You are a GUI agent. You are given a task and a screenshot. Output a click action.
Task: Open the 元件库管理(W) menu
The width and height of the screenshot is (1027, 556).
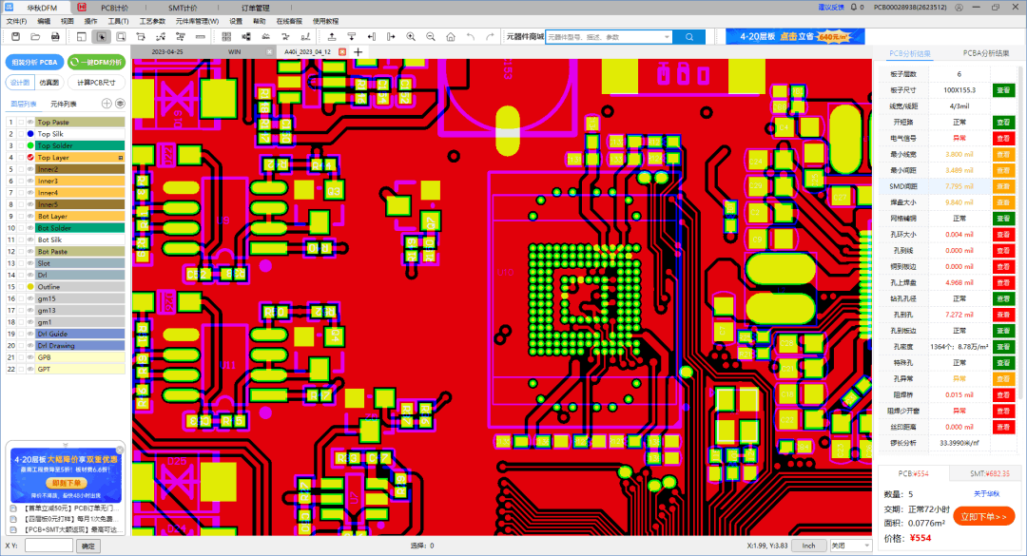pyautogui.click(x=197, y=21)
